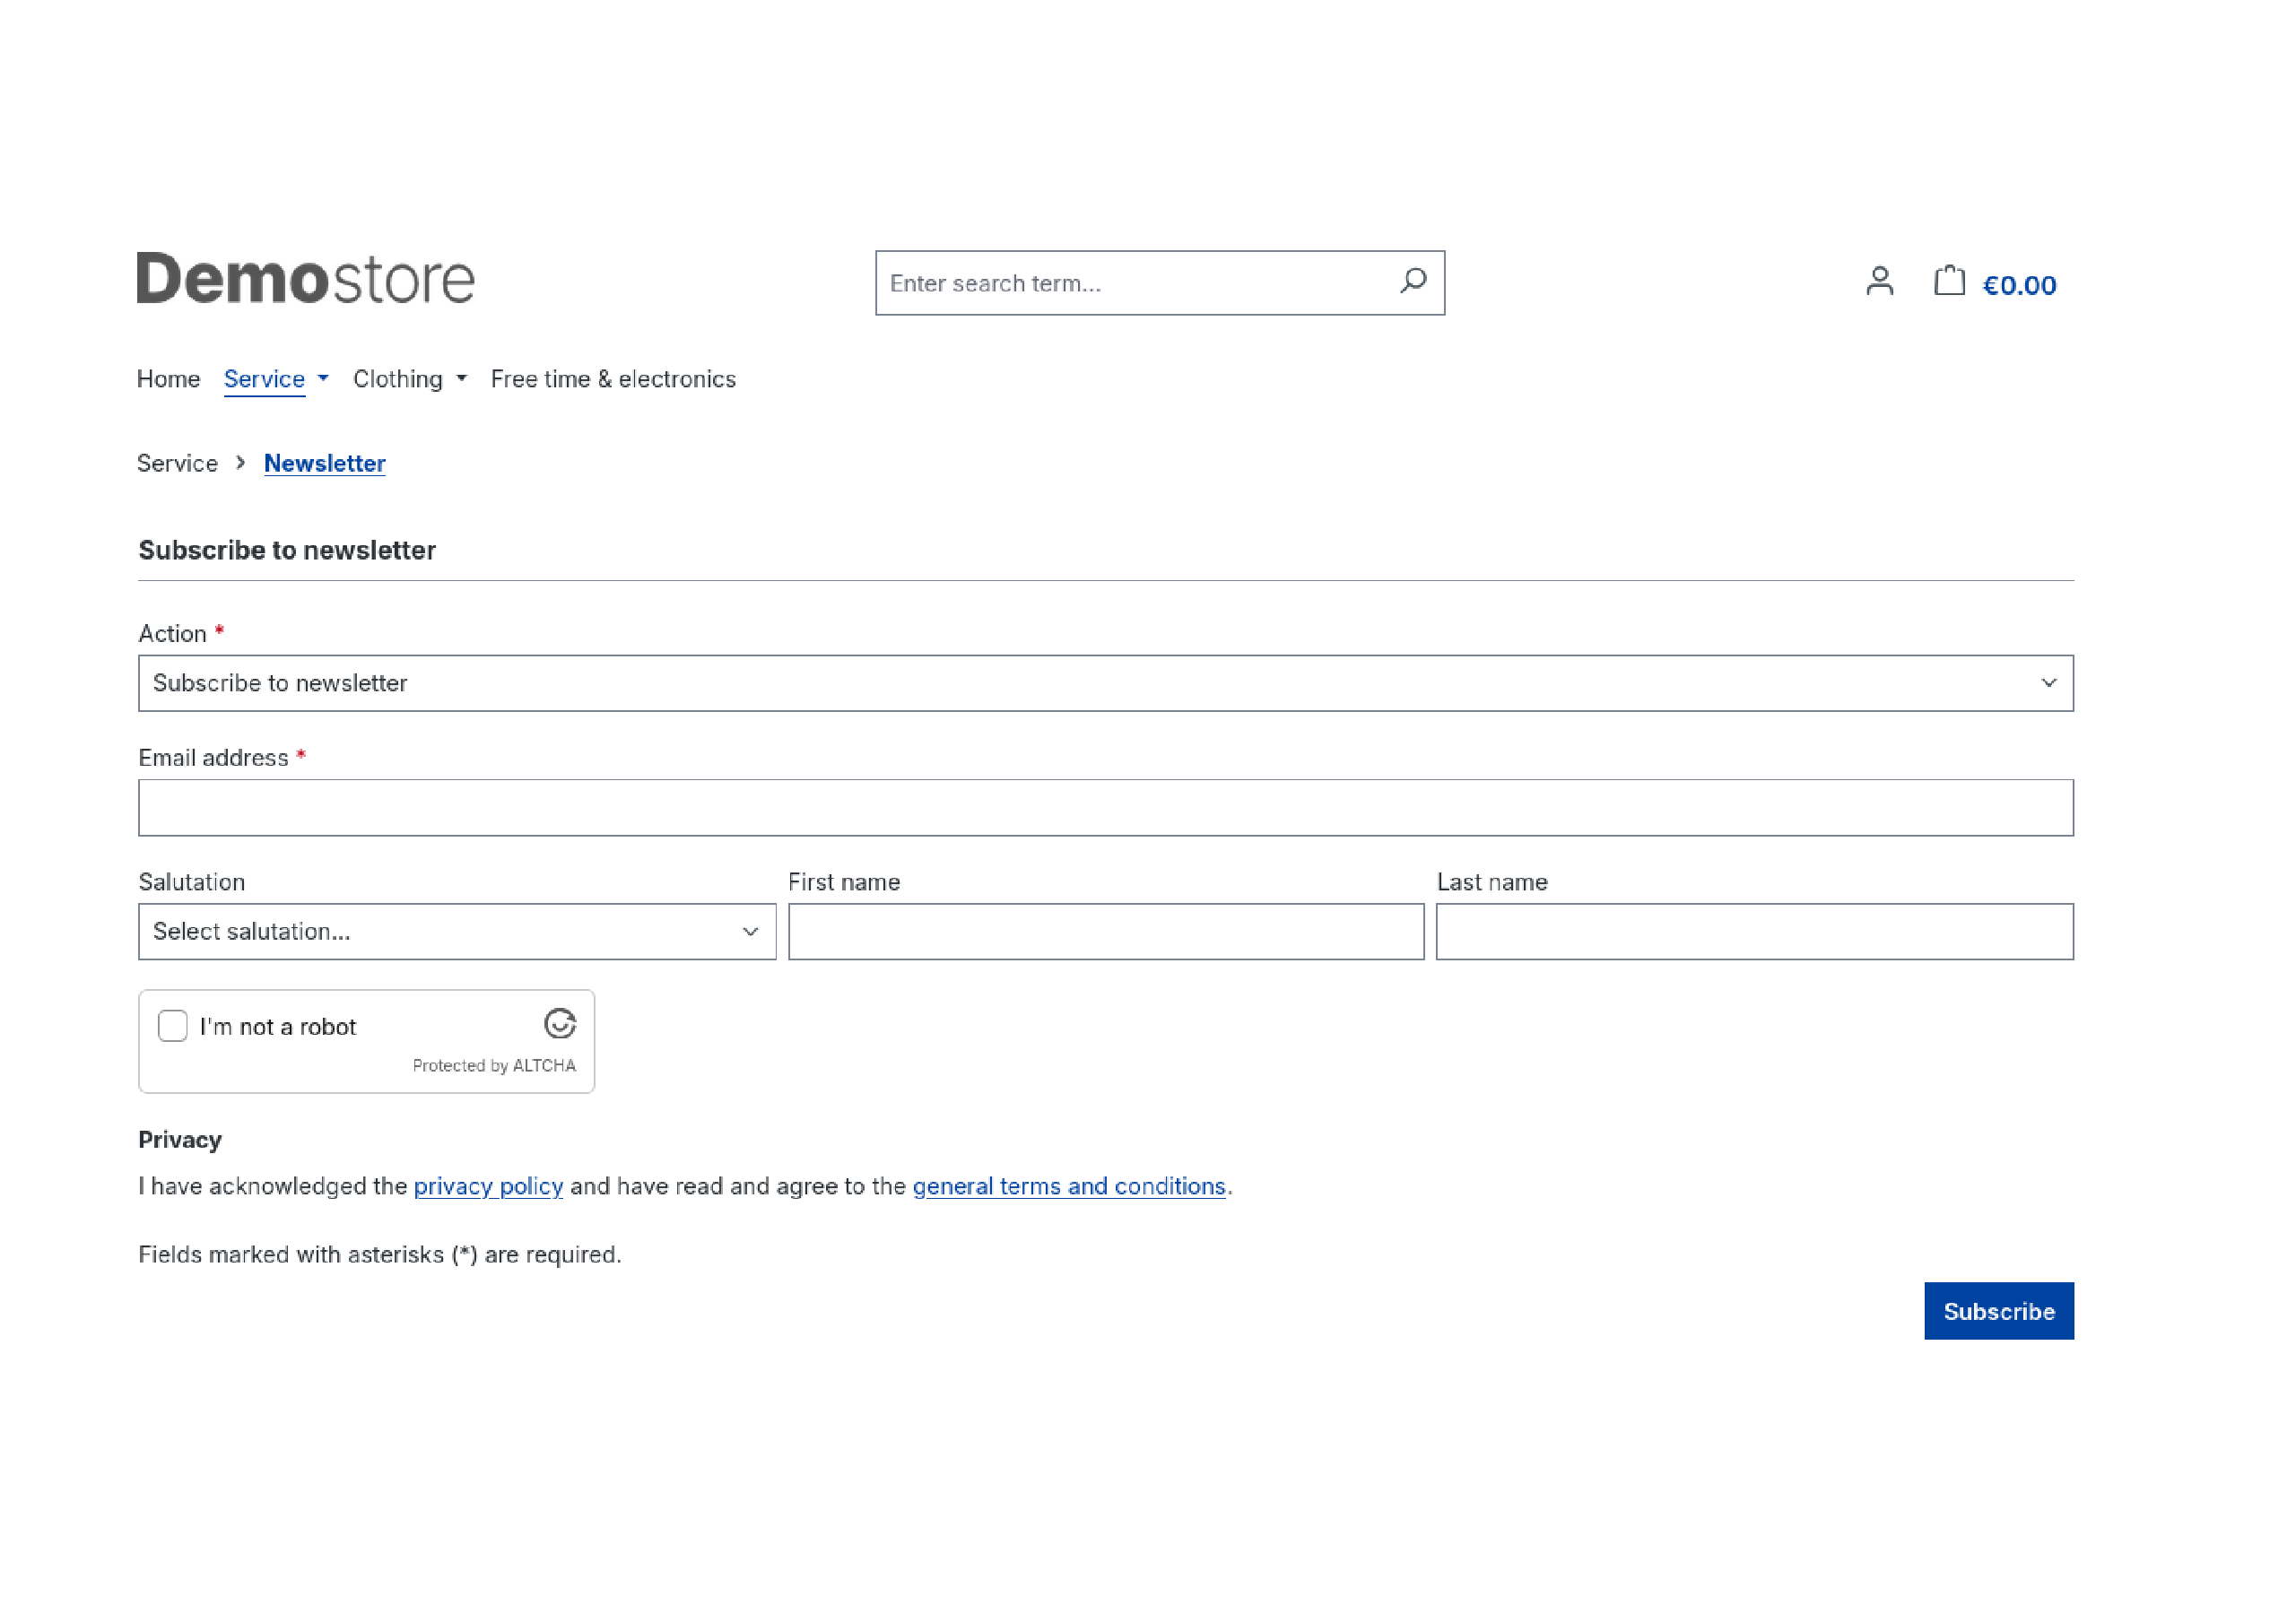Image resolution: width=2296 pixels, height=1623 pixels.
Task: Open the user account icon
Action: [1880, 281]
